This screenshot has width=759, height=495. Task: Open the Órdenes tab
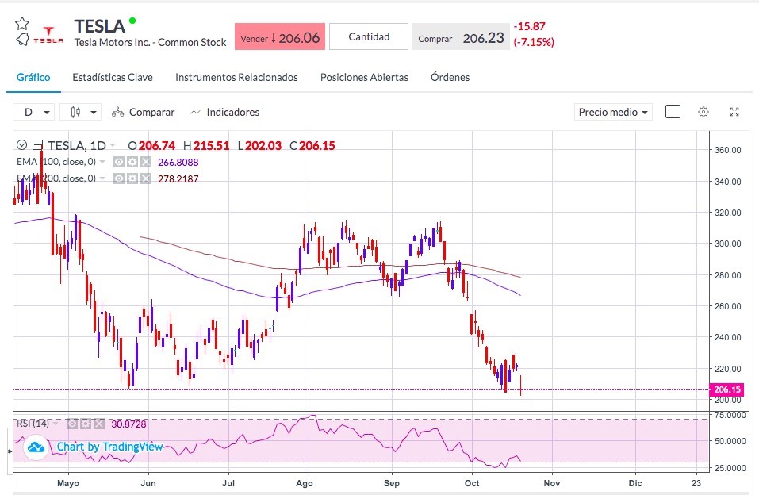pos(450,78)
